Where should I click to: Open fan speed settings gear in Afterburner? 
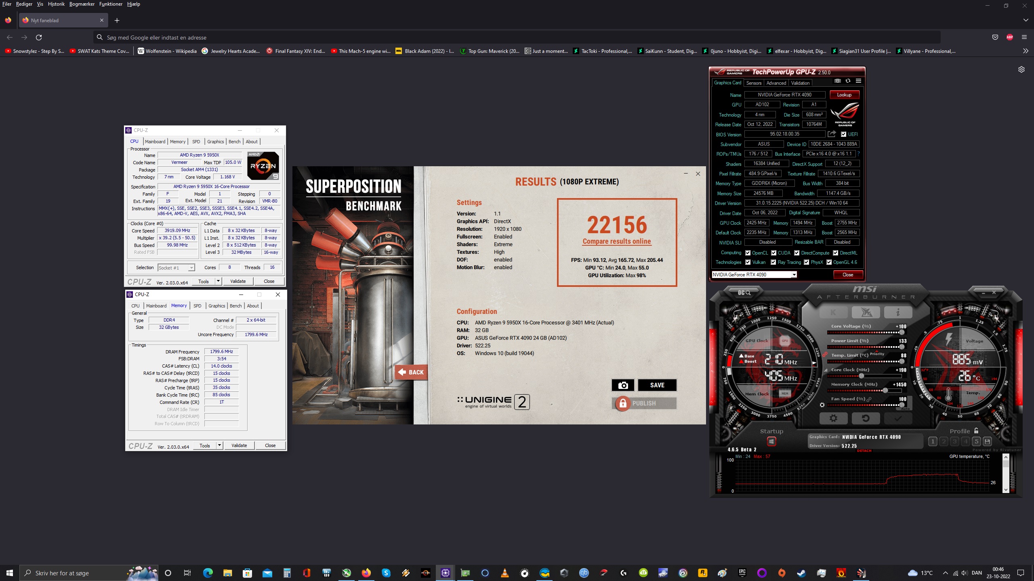coord(822,405)
